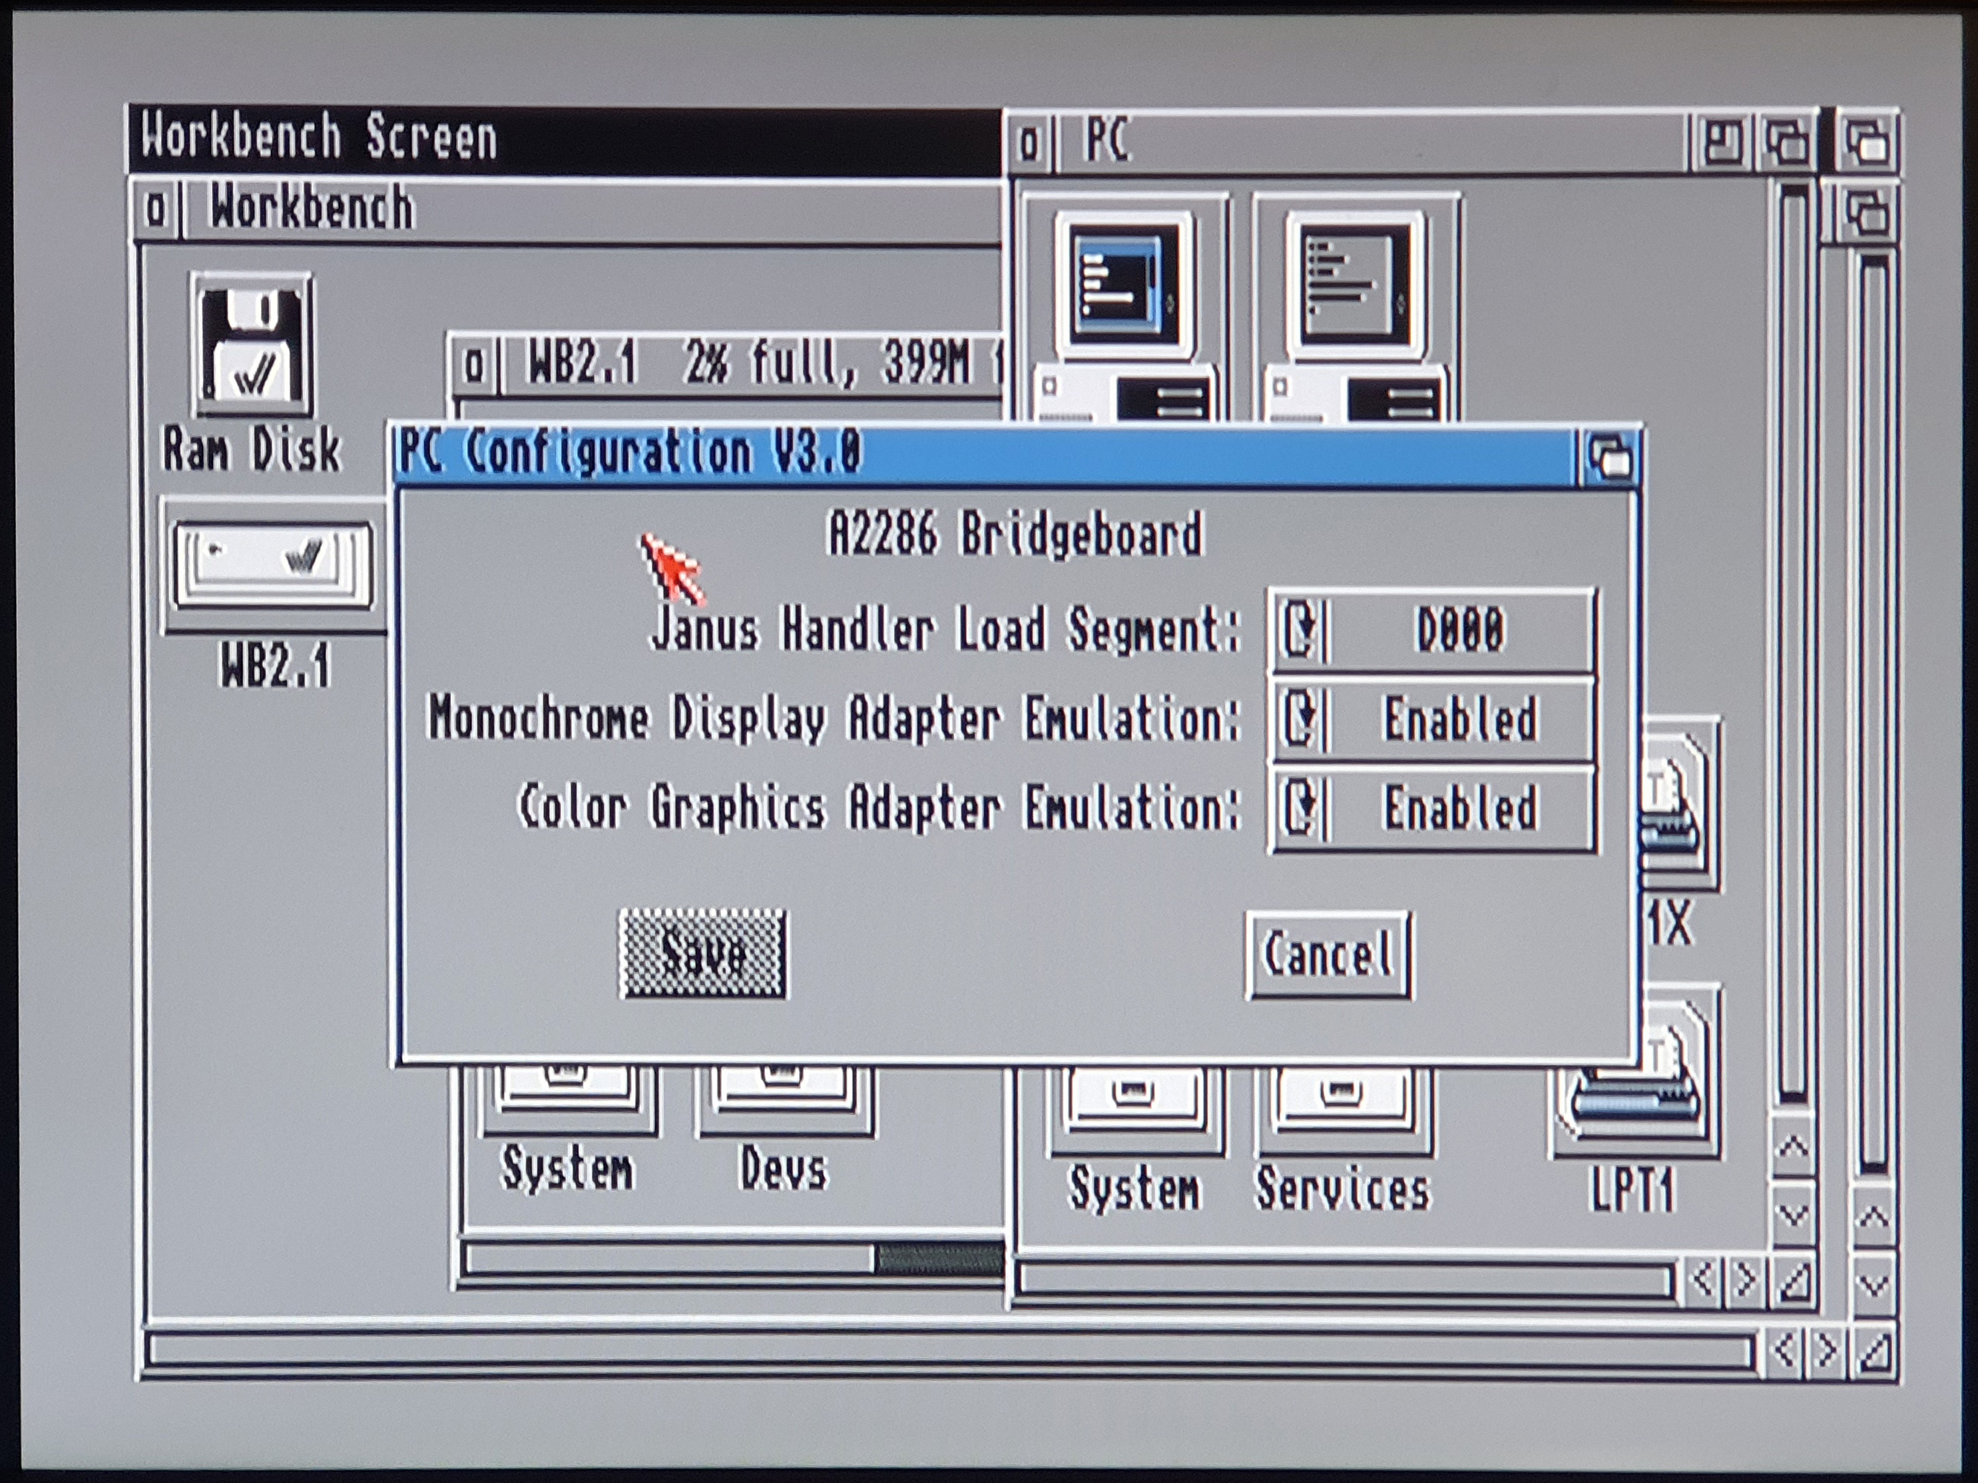The width and height of the screenshot is (1978, 1483).
Task: Click the Cancel button
Action: coord(1328,954)
